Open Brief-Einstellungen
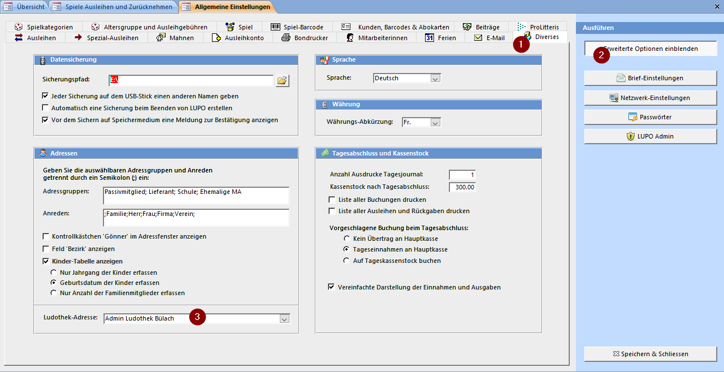The height and width of the screenshot is (372, 724). [x=651, y=78]
